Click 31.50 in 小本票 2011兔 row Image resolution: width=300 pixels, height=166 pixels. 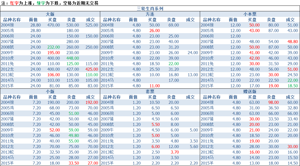274,64
